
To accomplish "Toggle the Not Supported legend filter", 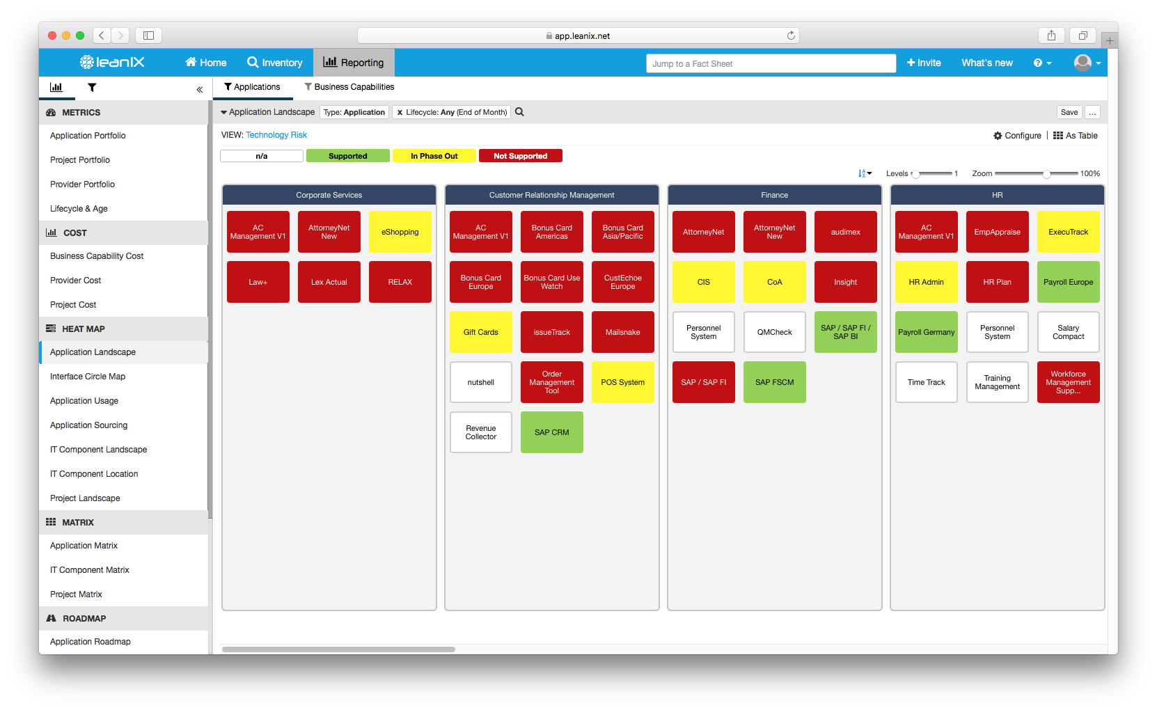I will click(x=520, y=155).
